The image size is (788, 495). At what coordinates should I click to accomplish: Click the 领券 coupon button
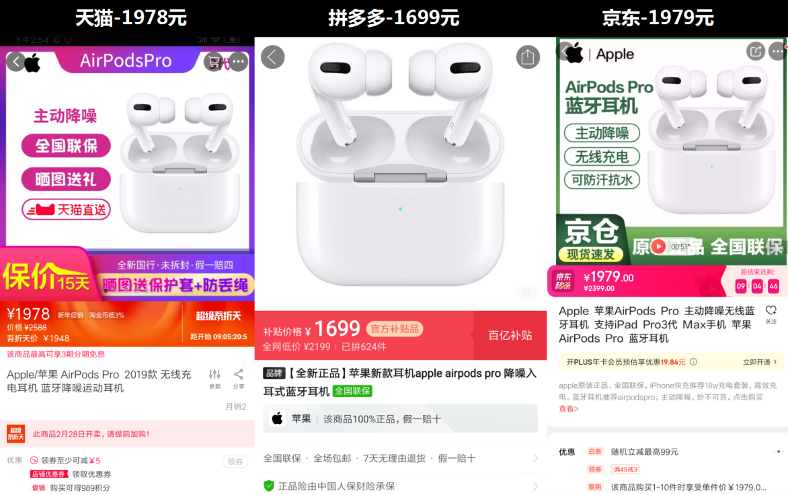pos(235,461)
